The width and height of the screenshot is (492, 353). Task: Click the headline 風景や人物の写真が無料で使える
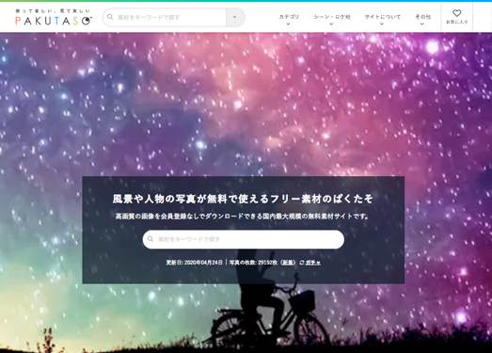[x=243, y=199]
